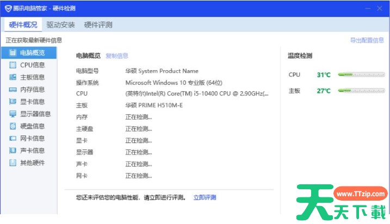Click the 操作系统 row label
390x224 pixels.
(x=88, y=83)
